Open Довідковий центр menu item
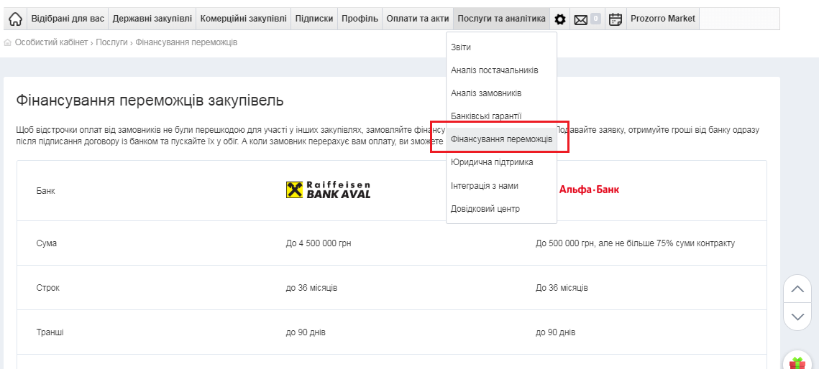 (x=485, y=209)
